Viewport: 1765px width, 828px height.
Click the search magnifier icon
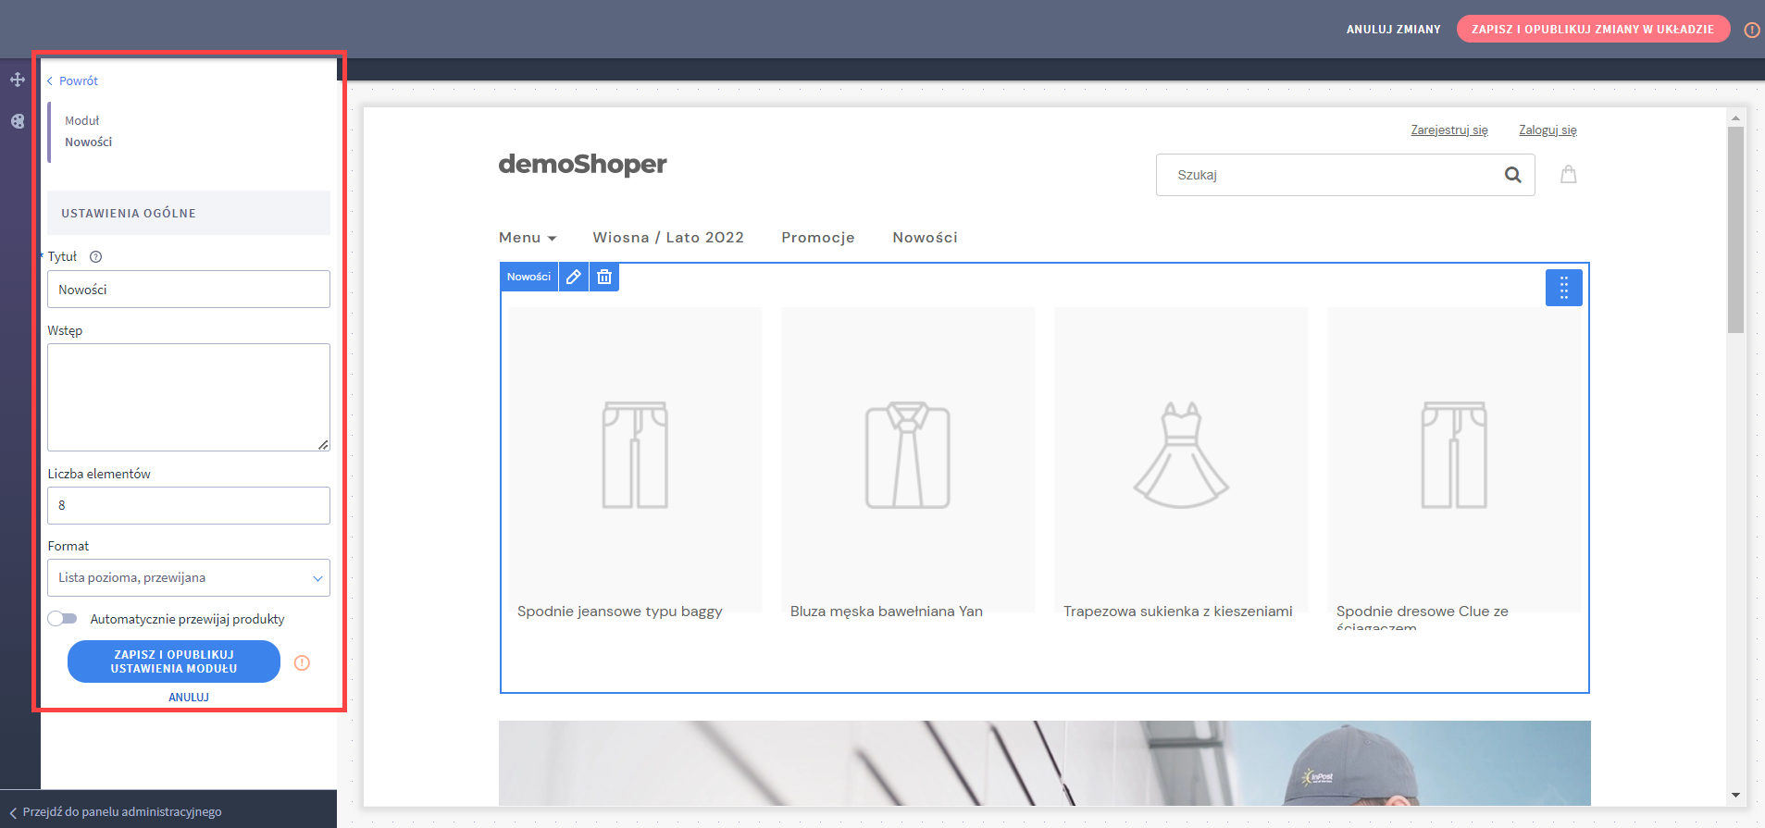(1513, 175)
